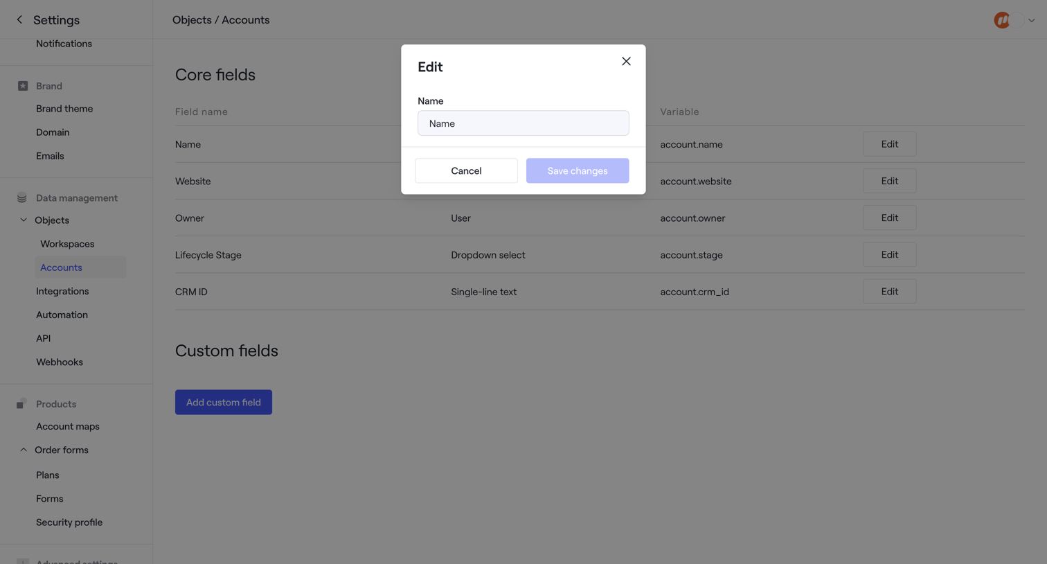
Task: Go to API settings
Action: 43,338
